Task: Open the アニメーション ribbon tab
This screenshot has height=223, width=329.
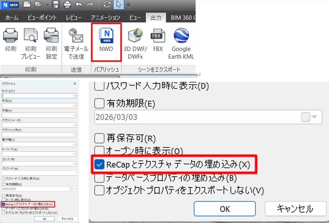Action: [x=105, y=17]
